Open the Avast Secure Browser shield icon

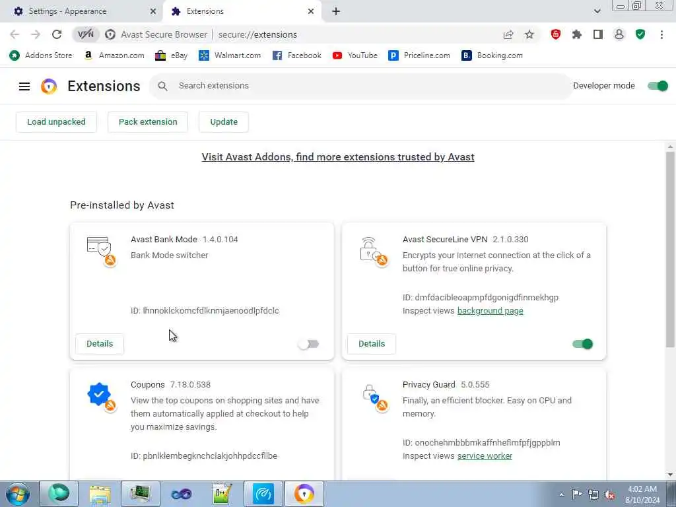click(110, 34)
